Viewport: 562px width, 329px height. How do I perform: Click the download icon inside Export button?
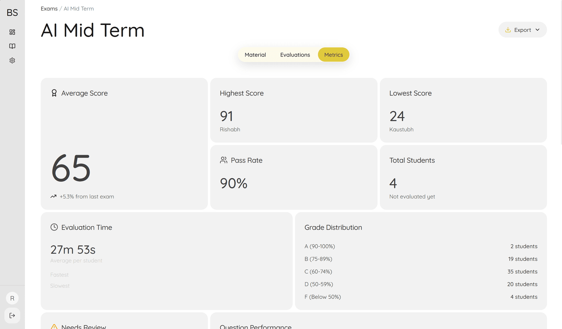coord(508,30)
